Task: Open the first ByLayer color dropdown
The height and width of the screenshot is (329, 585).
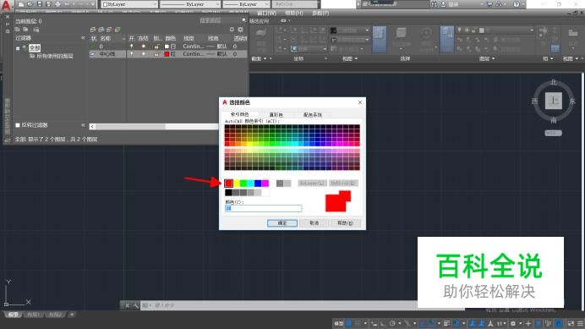Action: [129, 4]
